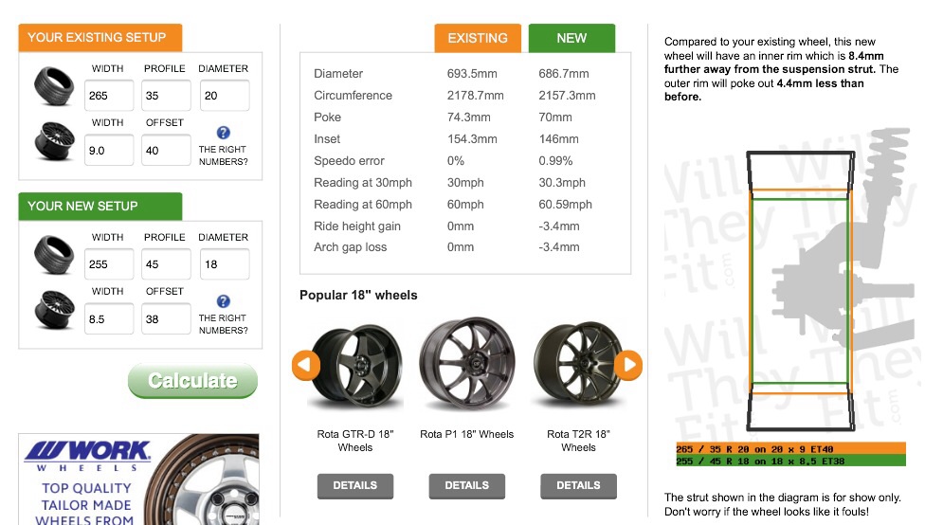Click the new setup help question icon
The height and width of the screenshot is (525, 925).
[x=223, y=301]
